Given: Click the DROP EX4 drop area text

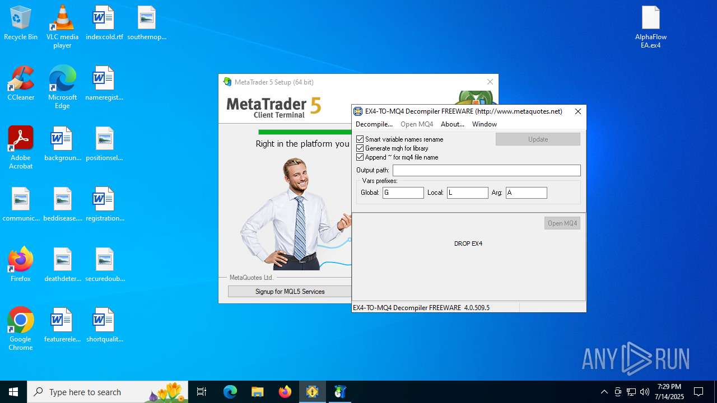Looking at the screenshot, I should coord(468,243).
